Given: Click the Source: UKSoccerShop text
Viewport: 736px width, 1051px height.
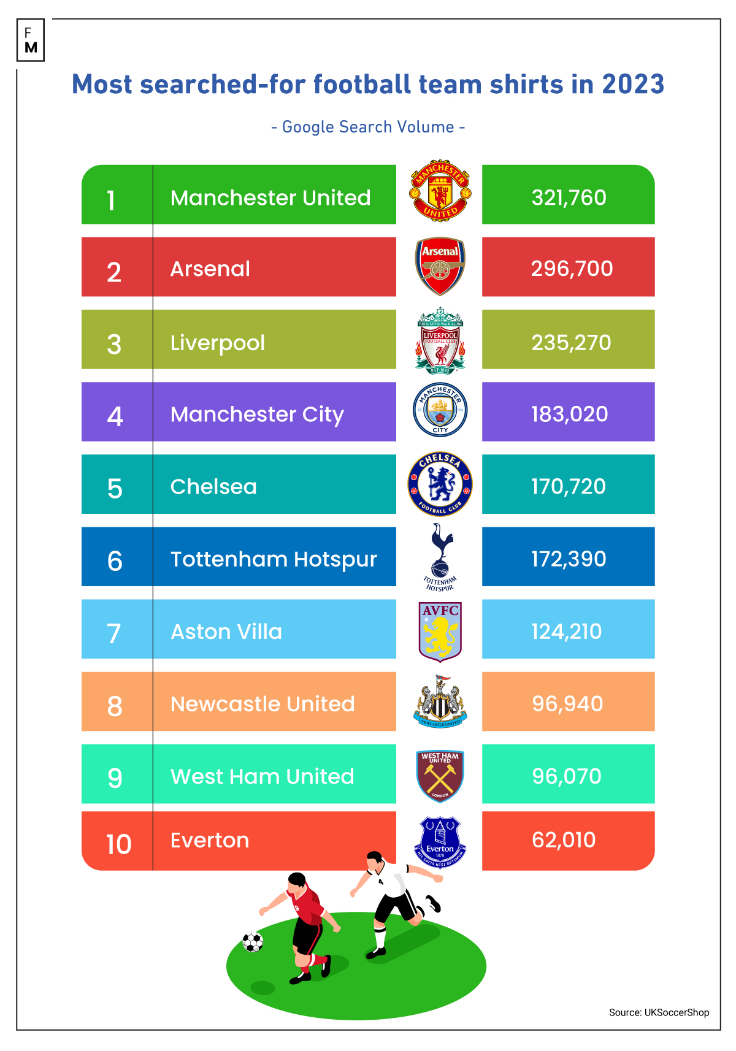Looking at the screenshot, I should 659,1012.
